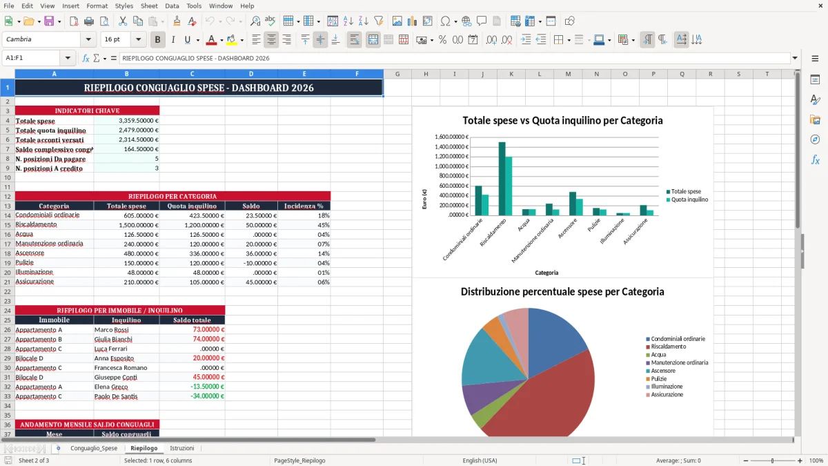The height and width of the screenshot is (466, 828).
Task: Open the Format menu
Action: [x=97, y=6]
